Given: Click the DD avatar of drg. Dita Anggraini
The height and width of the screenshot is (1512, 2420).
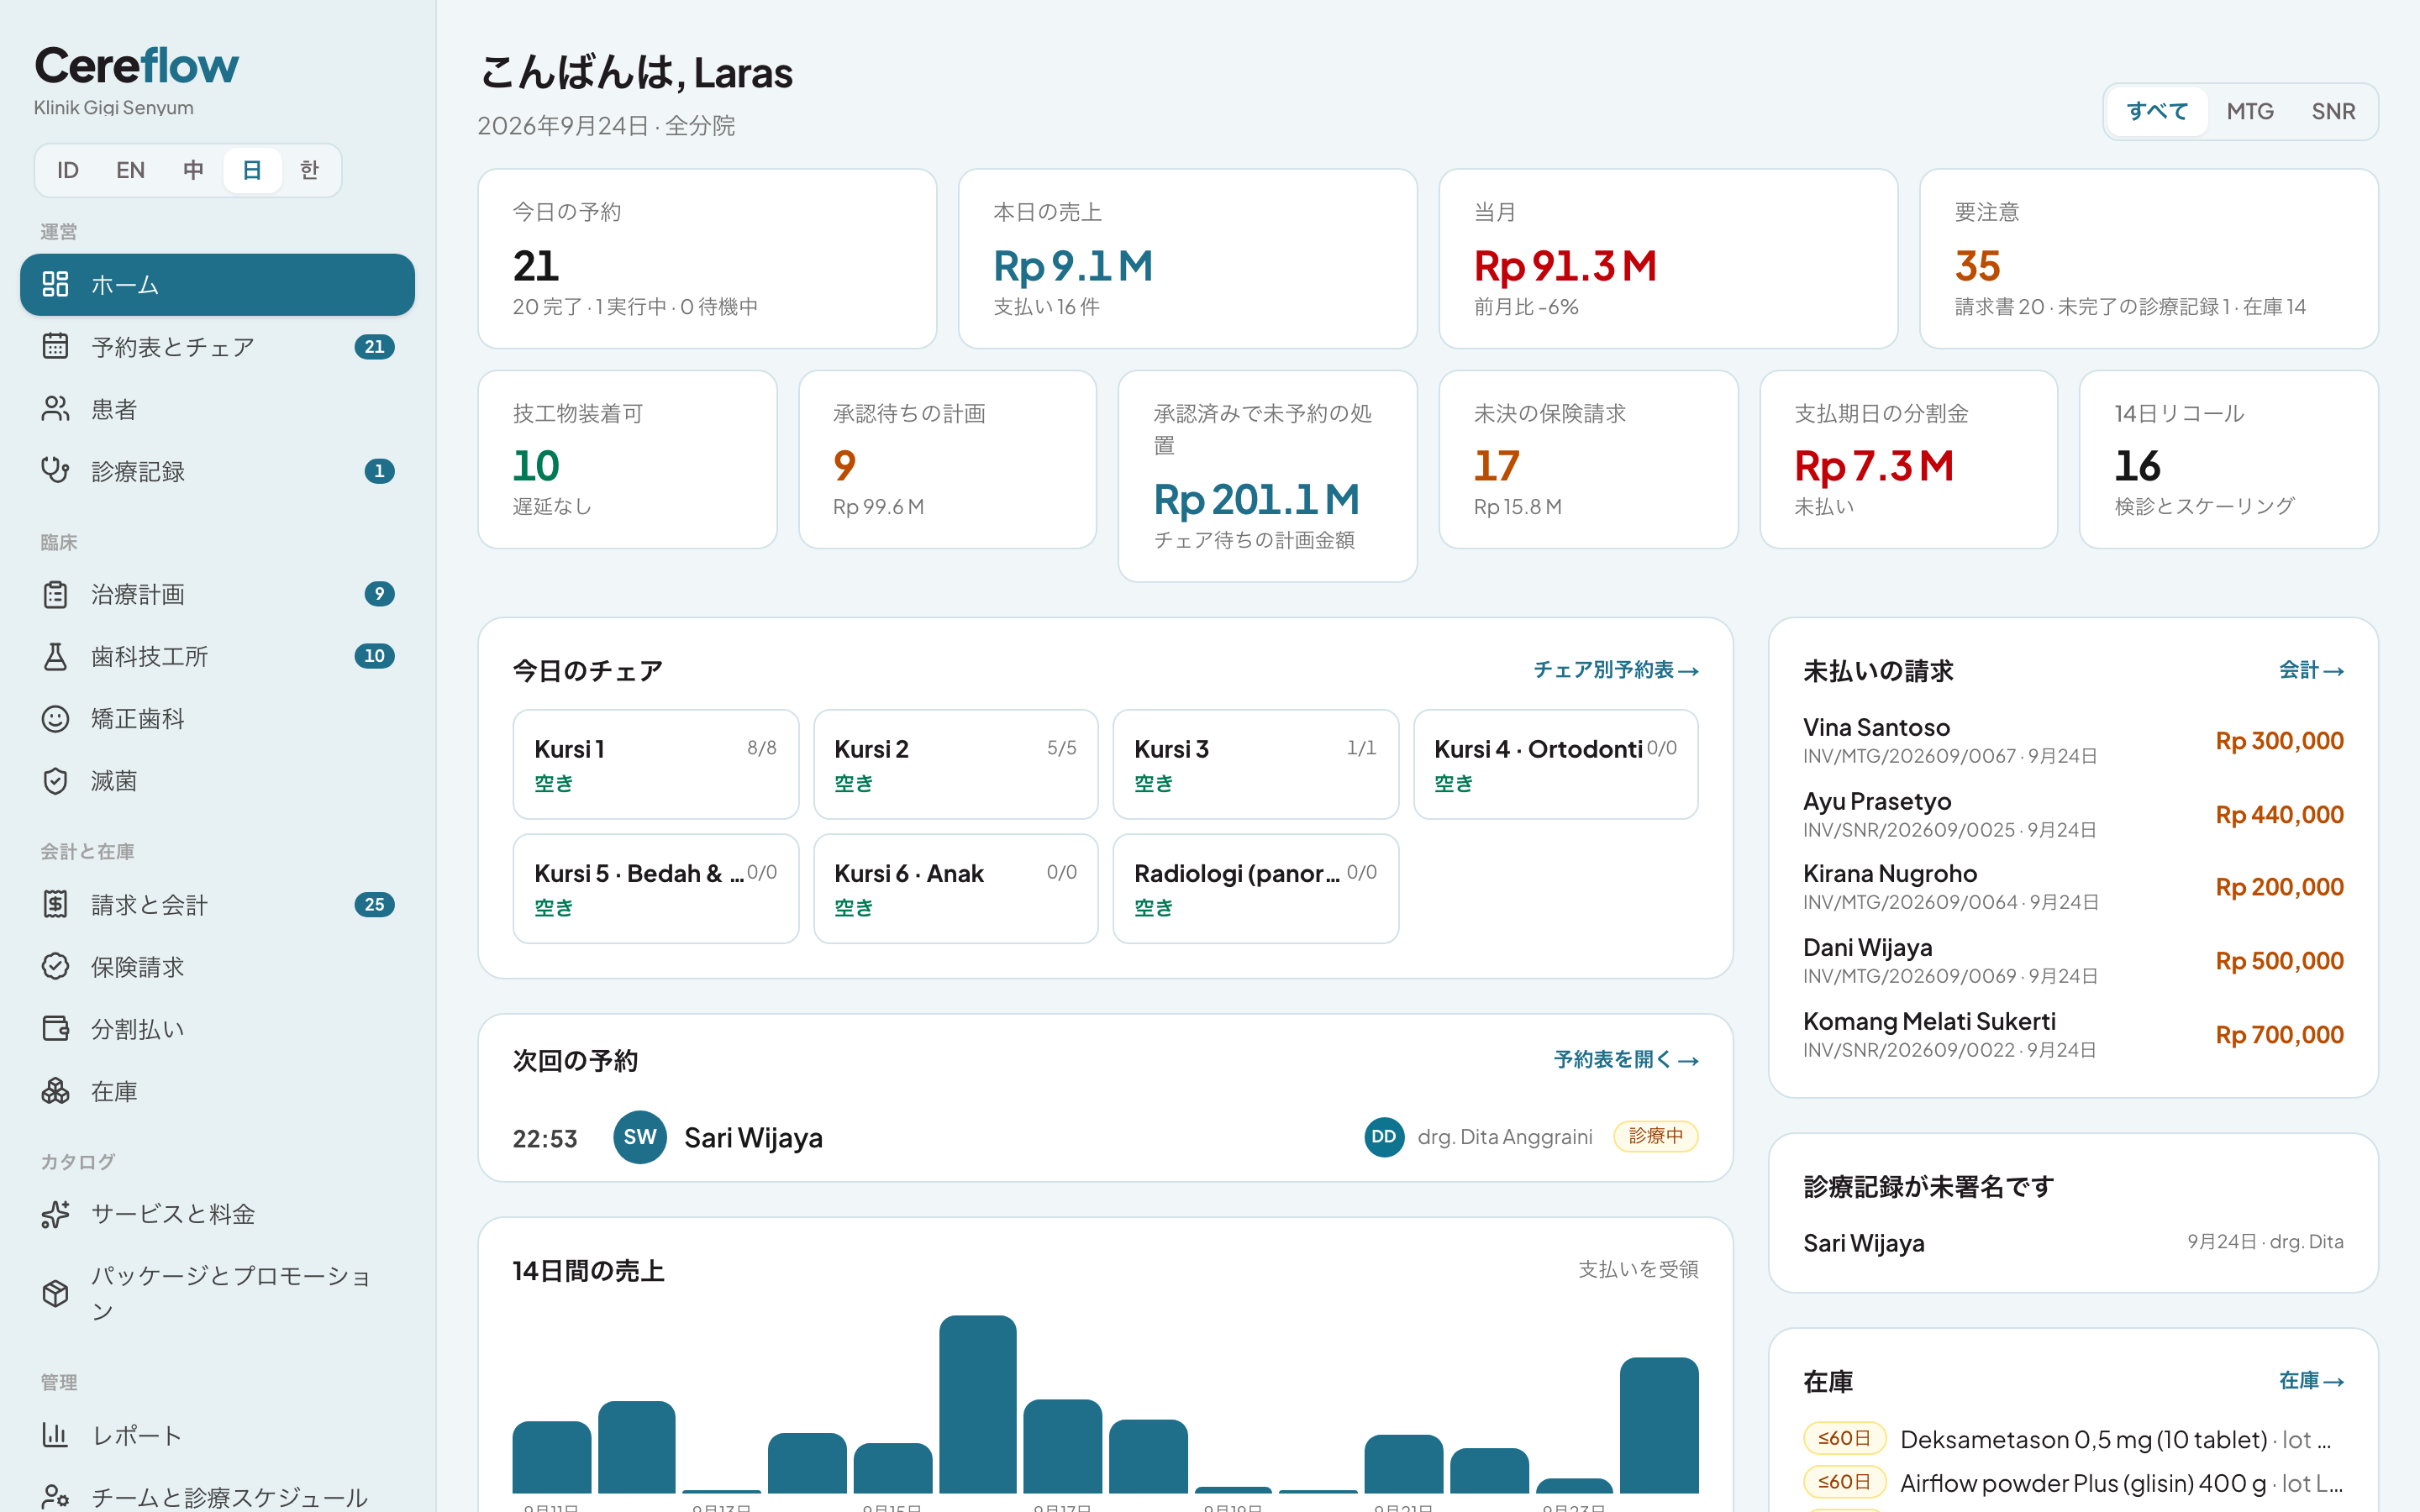Looking at the screenshot, I should click(1384, 1137).
